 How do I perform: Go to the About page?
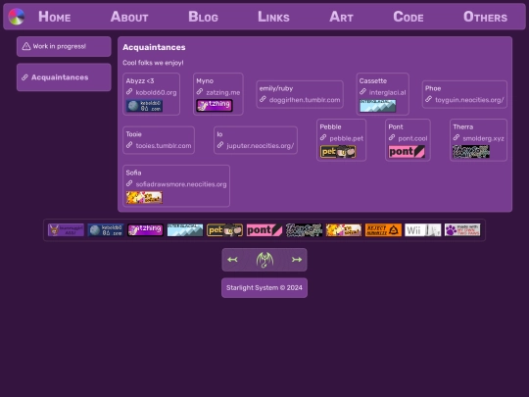129,17
